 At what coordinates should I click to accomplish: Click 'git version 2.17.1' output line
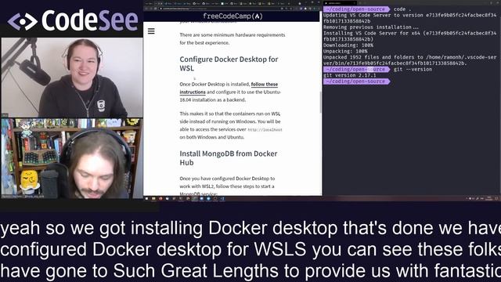350,75
